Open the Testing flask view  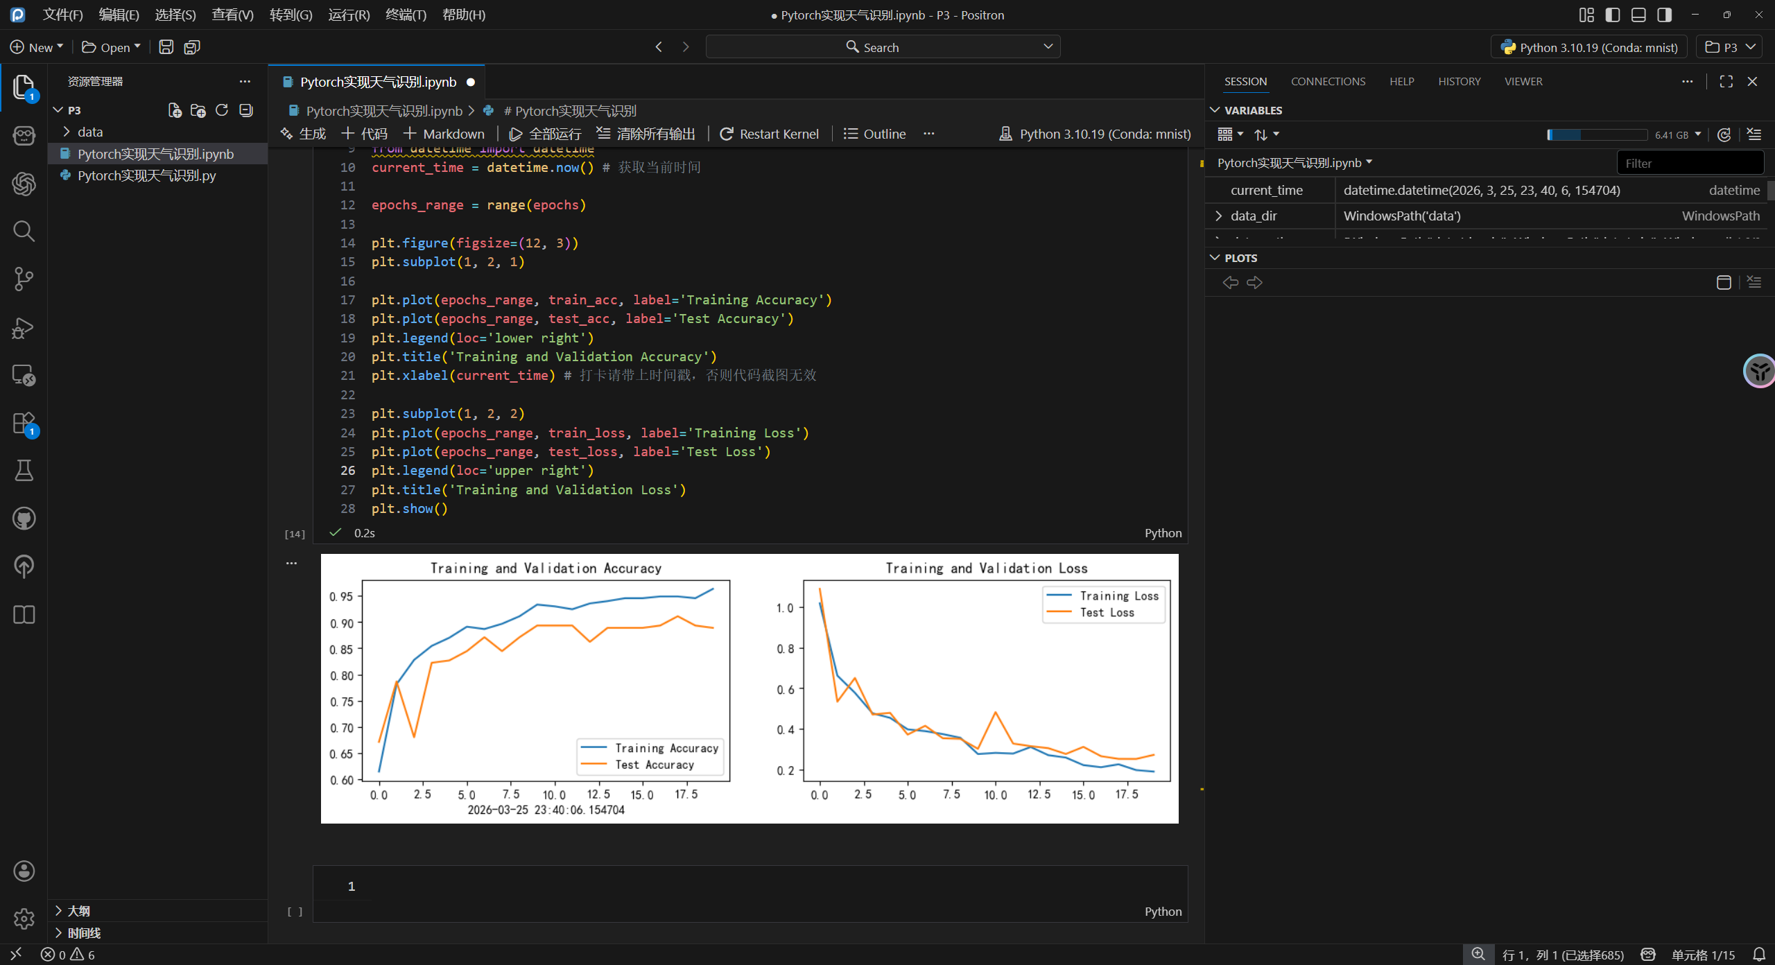[x=24, y=471]
